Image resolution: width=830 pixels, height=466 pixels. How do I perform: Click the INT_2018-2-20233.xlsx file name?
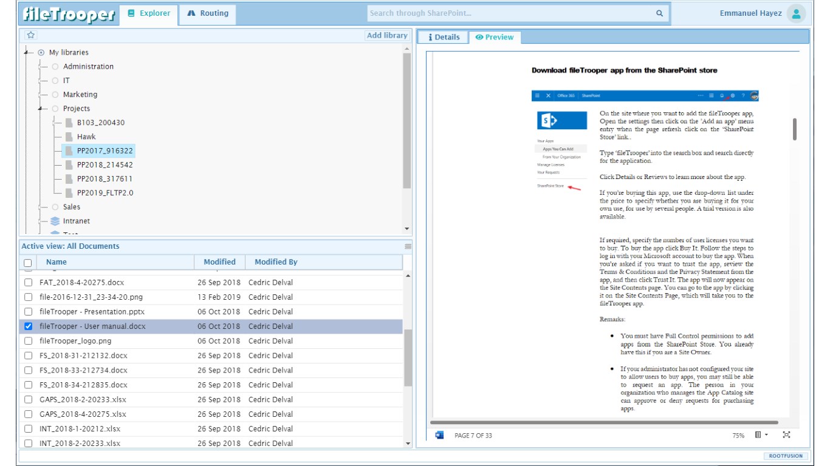(80, 444)
